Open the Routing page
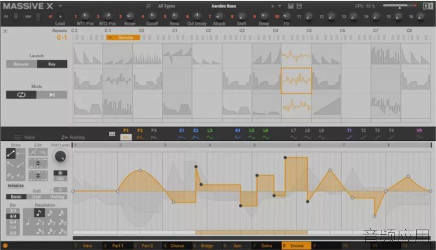Viewport: 436px width, 250px height. pyautogui.click(x=73, y=137)
